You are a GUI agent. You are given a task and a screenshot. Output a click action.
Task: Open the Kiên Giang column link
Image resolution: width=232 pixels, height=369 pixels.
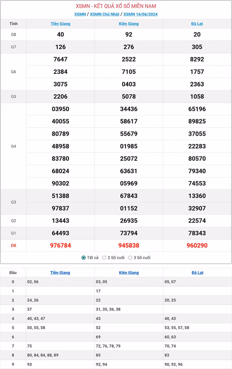tap(129, 24)
